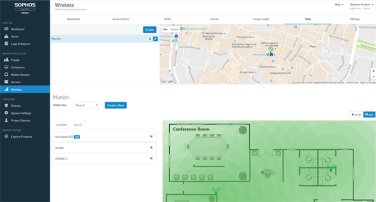Delete the Munich site with trash icon
The image size is (376, 202).
click(x=150, y=39)
